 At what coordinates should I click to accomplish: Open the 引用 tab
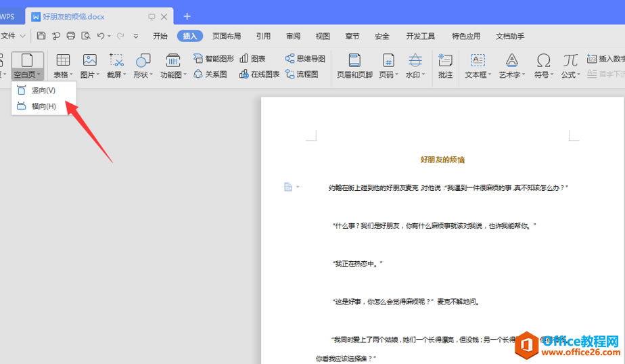[x=264, y=37]
